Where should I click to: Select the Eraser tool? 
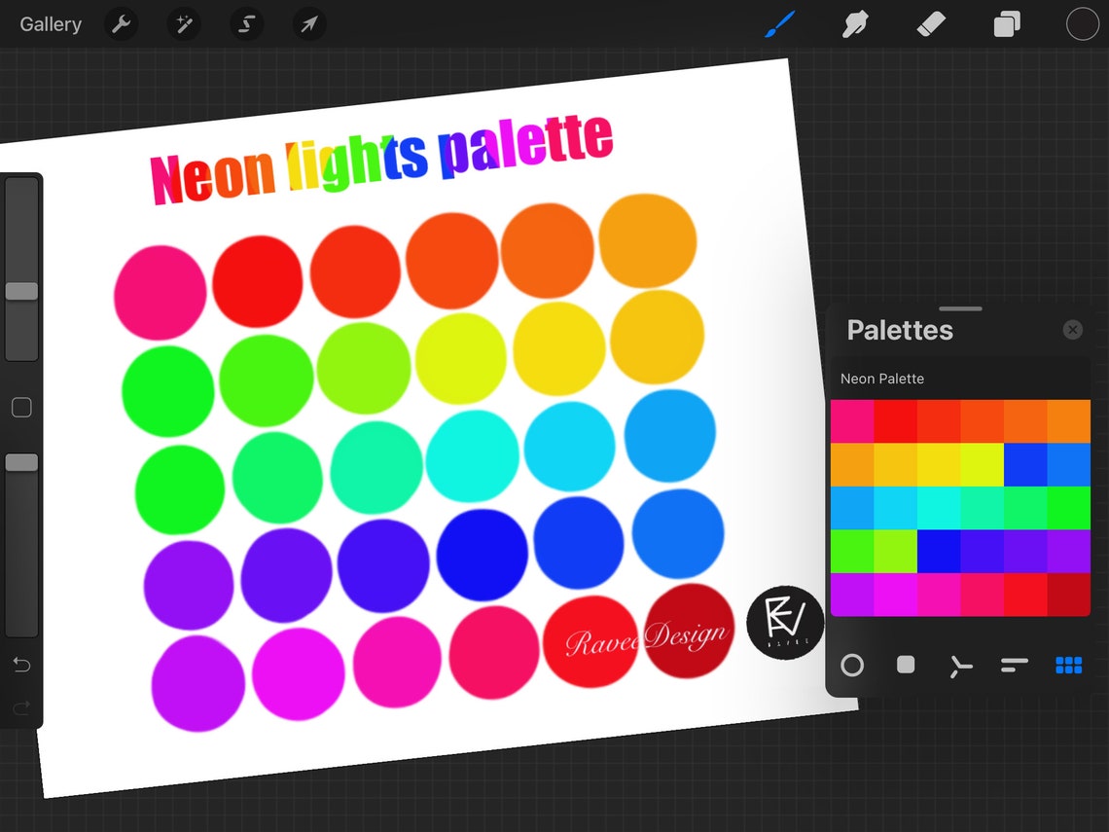(930, 24)
